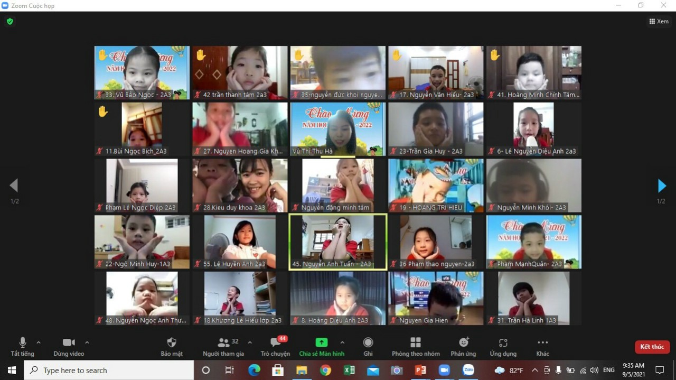
Task: Toggle recording with the Ghi button
Action: coord(368,347)
